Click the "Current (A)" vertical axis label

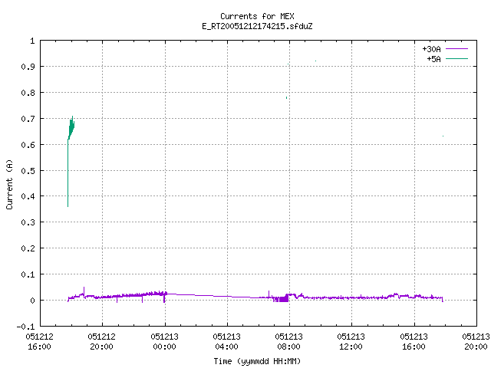(9, 184)
